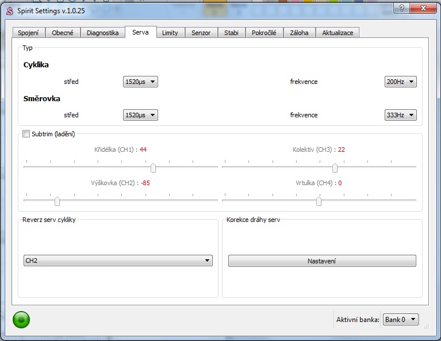Click the Výškovka (CH2) slider handle
Viewport: 441px width, 341px height.
coord(57,201)
